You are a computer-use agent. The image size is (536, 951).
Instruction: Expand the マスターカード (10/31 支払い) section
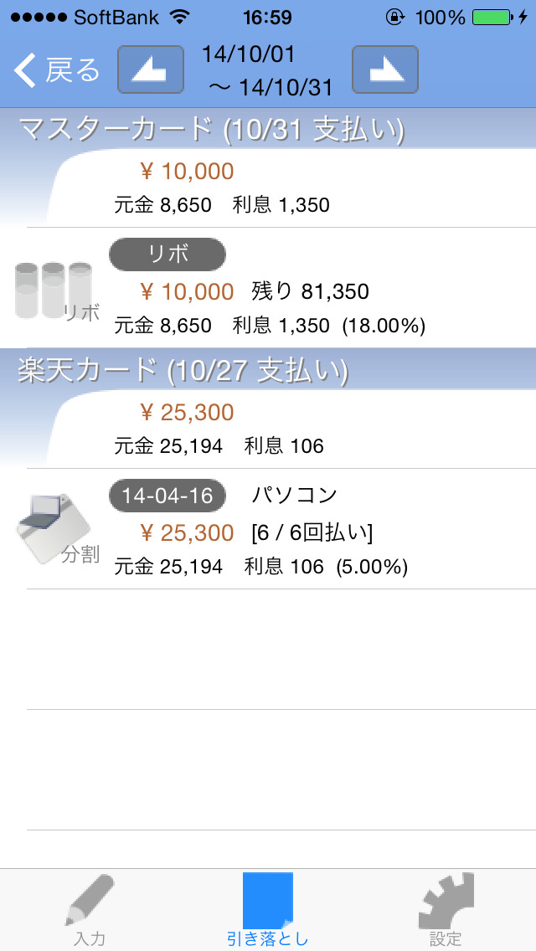(x=268, y=130)
